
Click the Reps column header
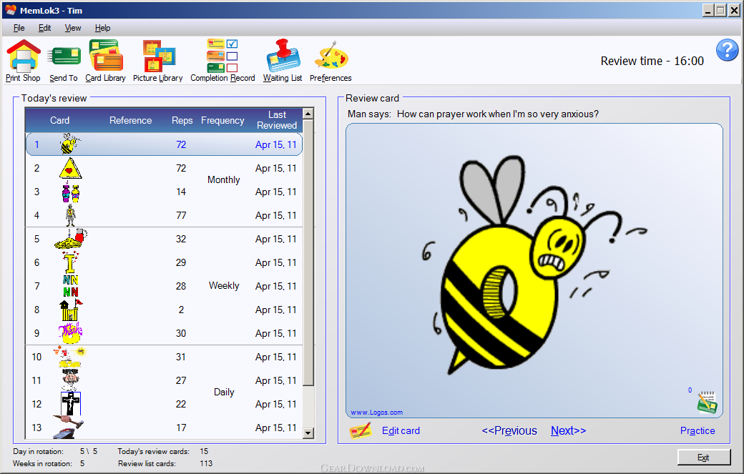[x=182, y=120]
